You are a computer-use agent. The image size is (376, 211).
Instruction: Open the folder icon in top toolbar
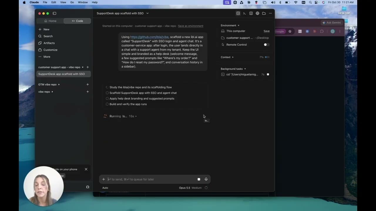coord(264,13)
